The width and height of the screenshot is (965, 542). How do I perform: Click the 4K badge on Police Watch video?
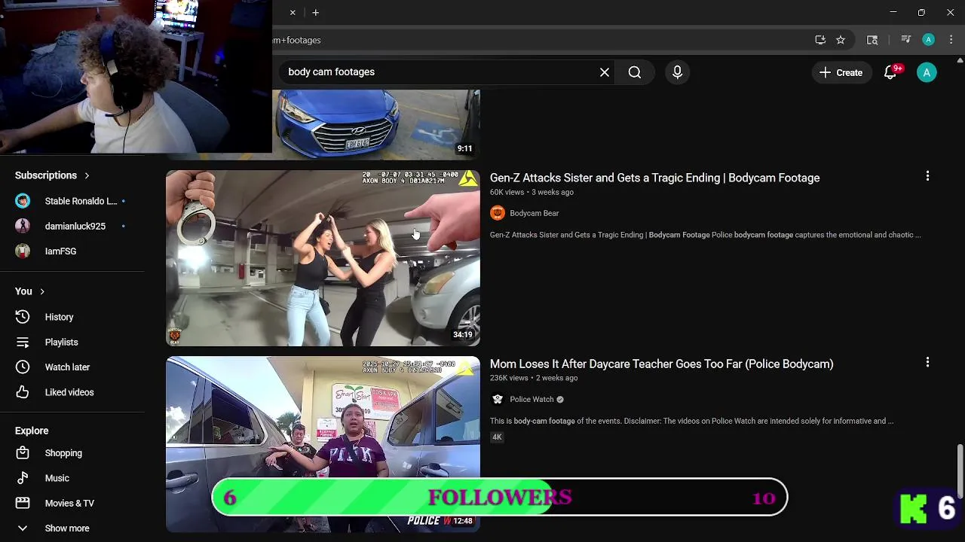coord(497,437)
